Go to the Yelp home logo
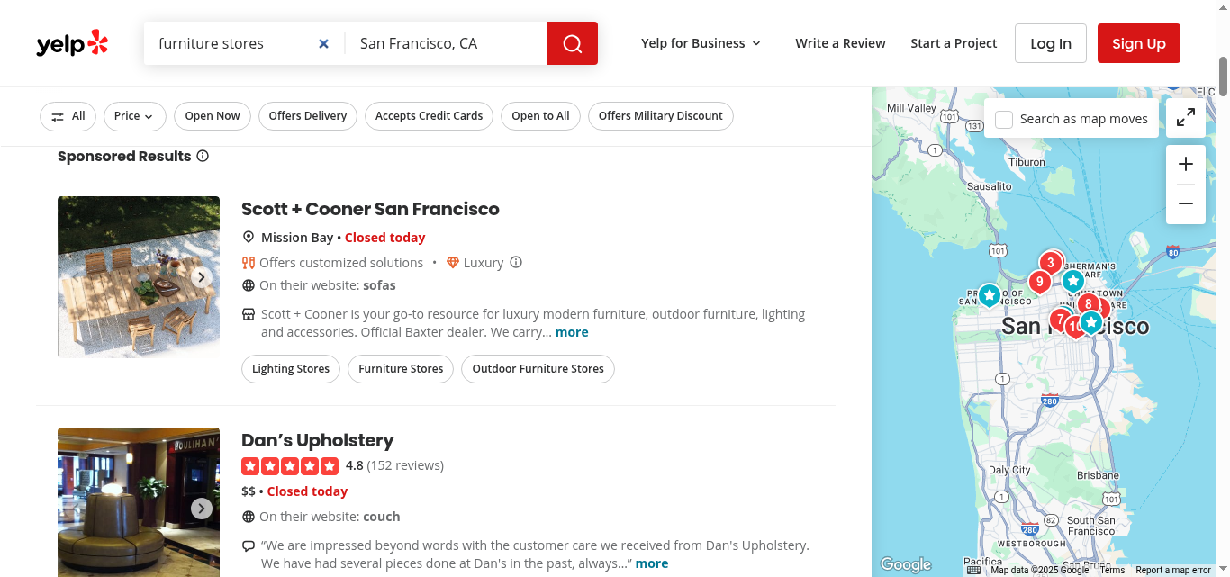Screen dimensions: 1230x577 [x=72, y=43]
